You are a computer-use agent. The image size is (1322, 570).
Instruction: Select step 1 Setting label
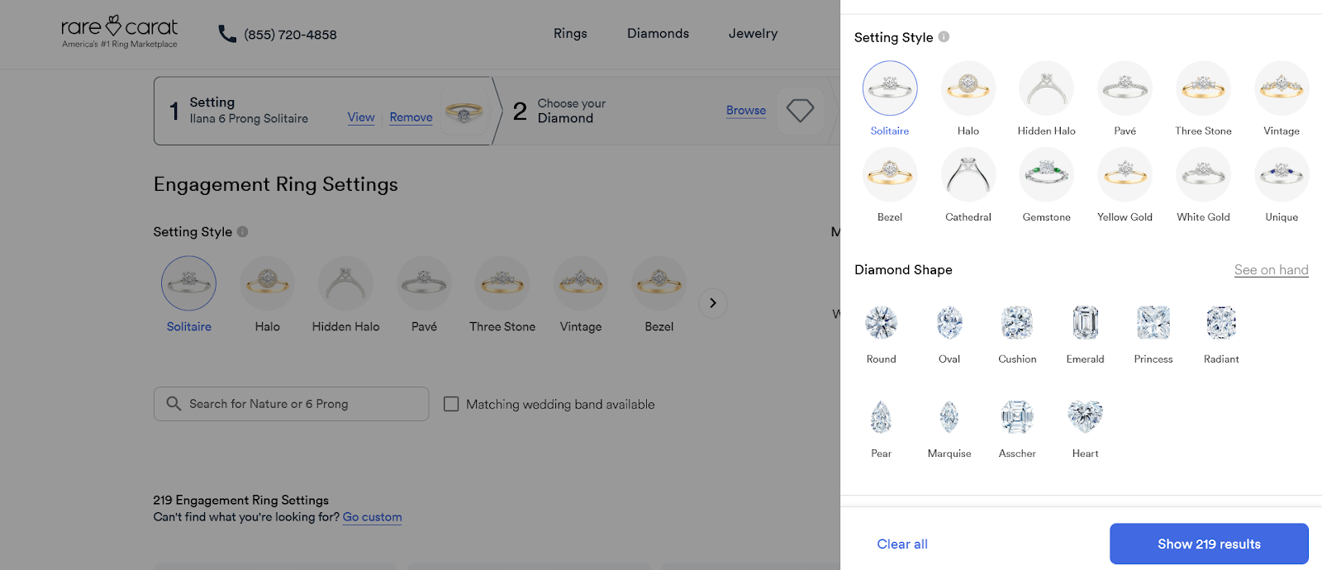coord(212,102)
